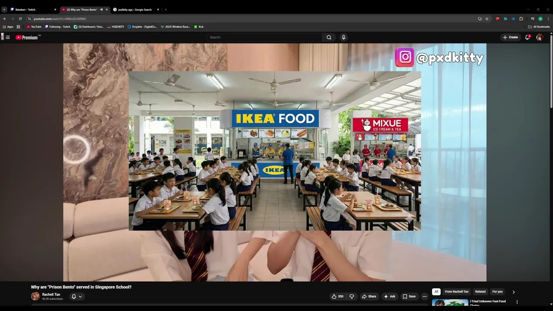Mute the YouTube tab audio icon
This screenshot has height=311, width=553.
click(x=102, y=10)
